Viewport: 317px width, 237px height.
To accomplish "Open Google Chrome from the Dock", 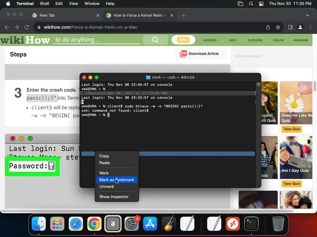I will 94,224.
